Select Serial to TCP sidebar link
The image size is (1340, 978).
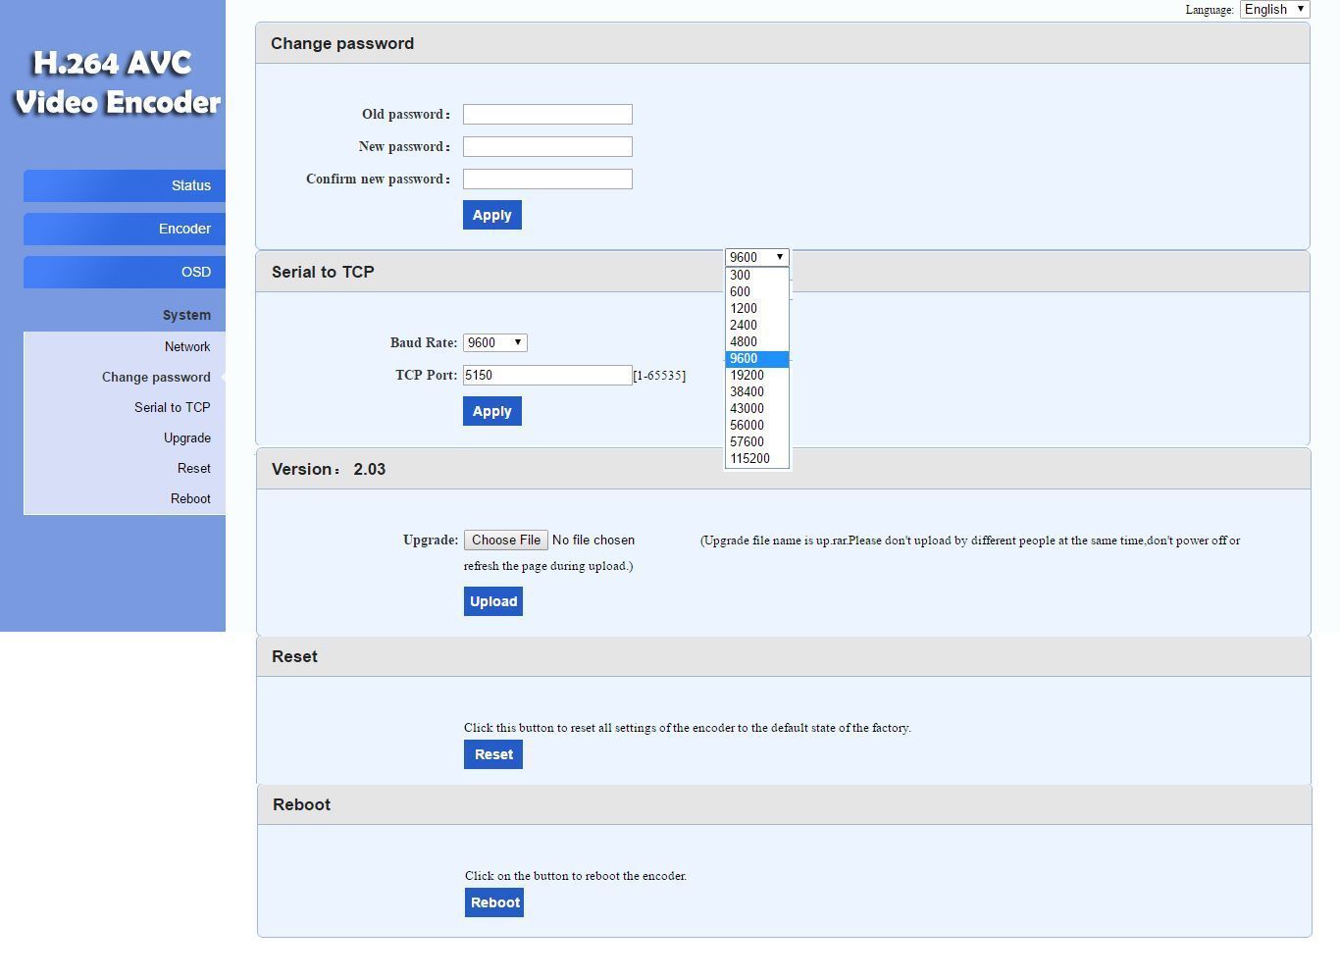pos(172,407)
